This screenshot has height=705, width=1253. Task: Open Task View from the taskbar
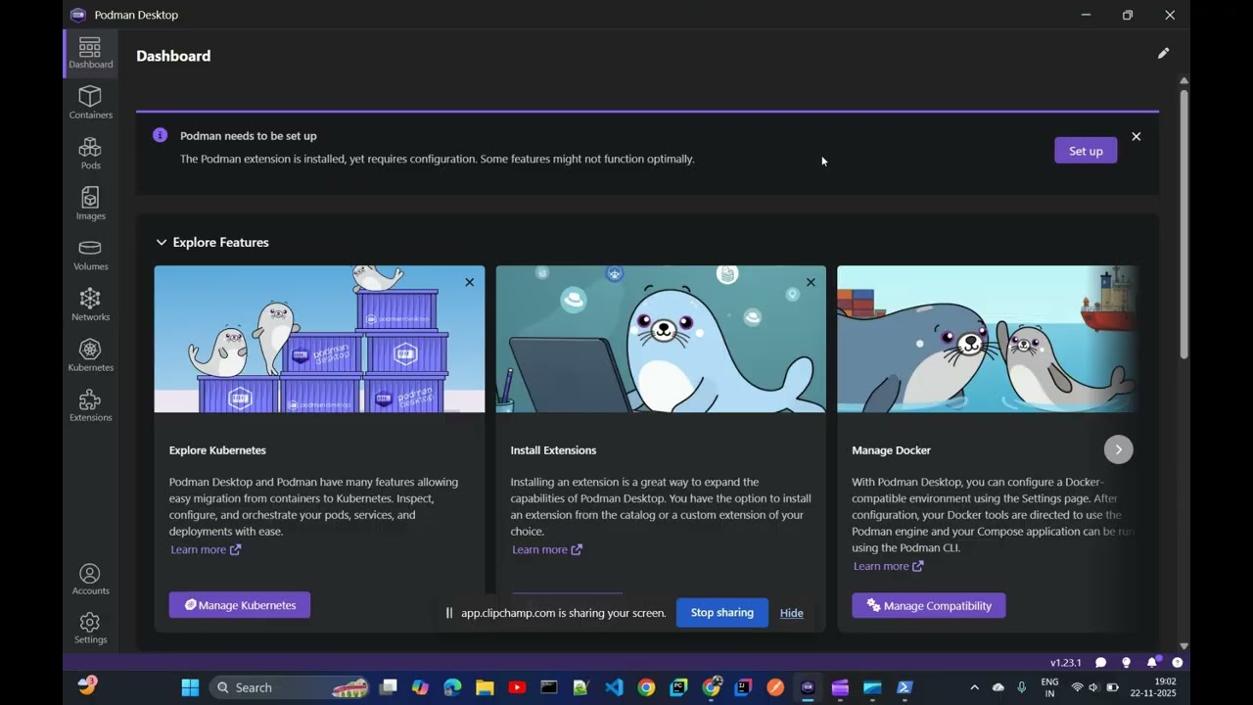click(388, 687)
